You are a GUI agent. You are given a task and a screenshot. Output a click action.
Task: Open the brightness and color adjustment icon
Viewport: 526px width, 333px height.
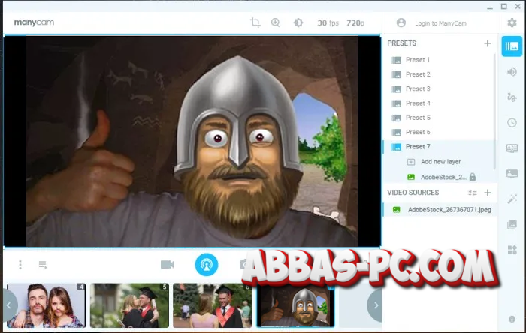[298, 22]
